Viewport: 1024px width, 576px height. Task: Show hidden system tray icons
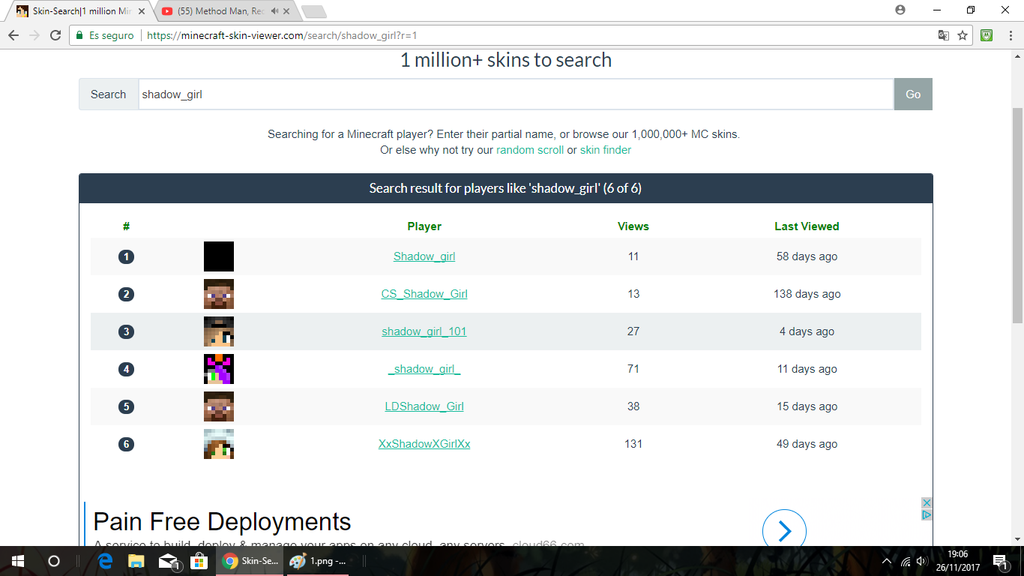tap(887, 561)
